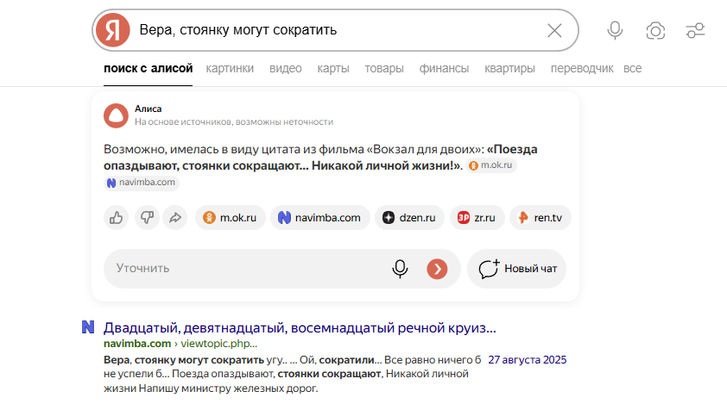Select the 'поиск с алисой' tab
This screenshot has width=727, height=410.
(148, 69)
